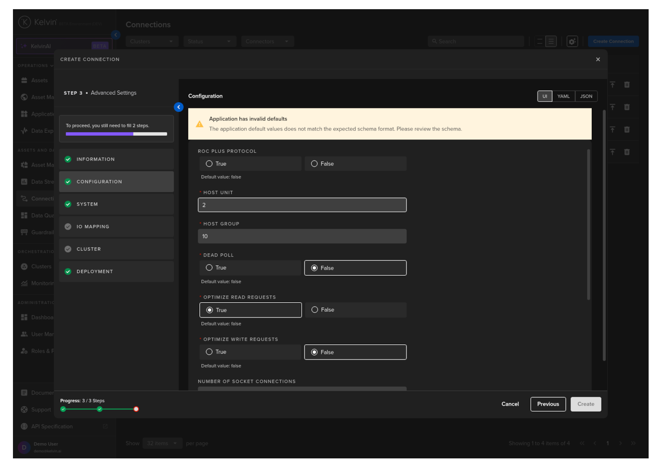Click the red final progress step marker
Screen dimensions: 662x468
[x=136, y=409]
